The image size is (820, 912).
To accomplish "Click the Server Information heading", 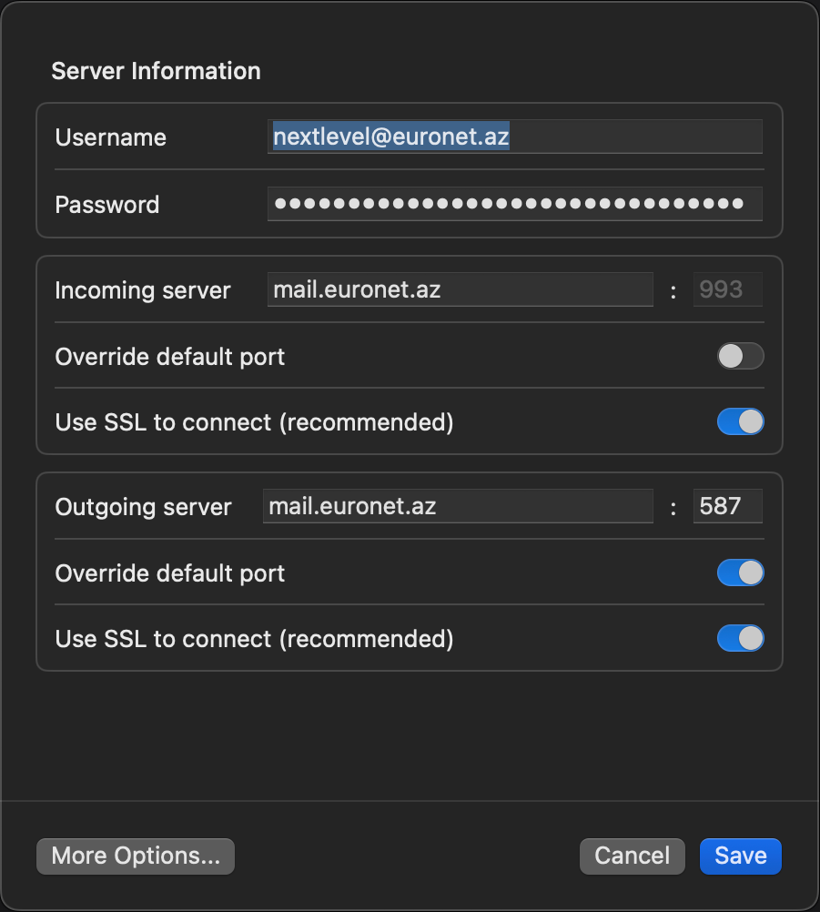I will point(156,71).
